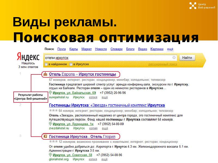
Task: Open the Карты service tab
Action: coord(74,49)
